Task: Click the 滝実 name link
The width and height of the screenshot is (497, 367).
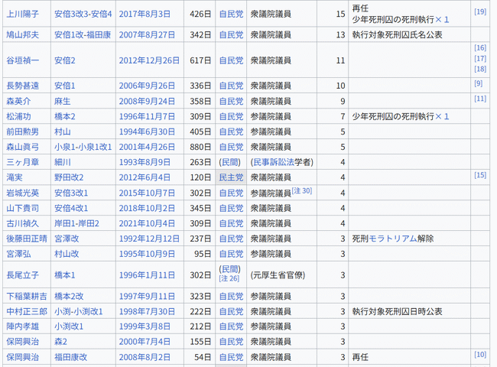Action: click(x=15, y=177)
